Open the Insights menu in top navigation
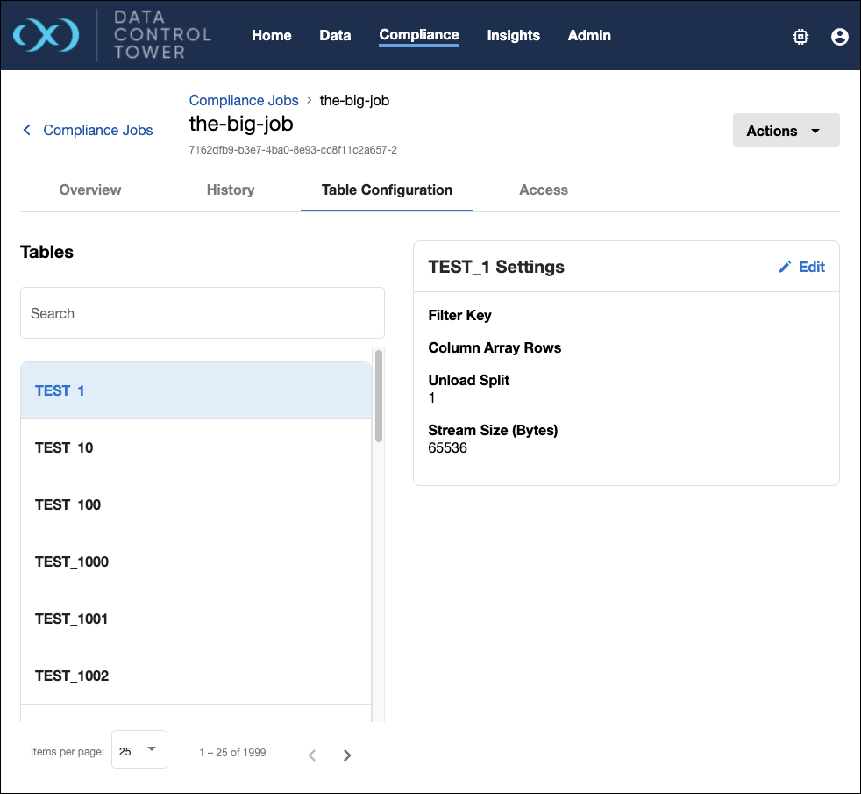The width and height of the screenshot is (861, 794). click(x=513, y=35)
